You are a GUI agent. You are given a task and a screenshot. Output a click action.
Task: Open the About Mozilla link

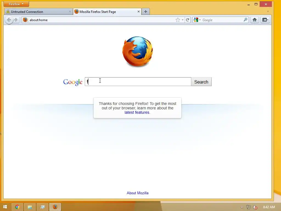tap(138, 193)
